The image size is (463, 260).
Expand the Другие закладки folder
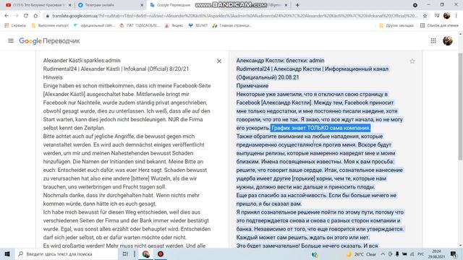(396, 25)
